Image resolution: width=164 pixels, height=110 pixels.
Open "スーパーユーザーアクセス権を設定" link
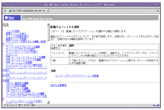[24, 65]
